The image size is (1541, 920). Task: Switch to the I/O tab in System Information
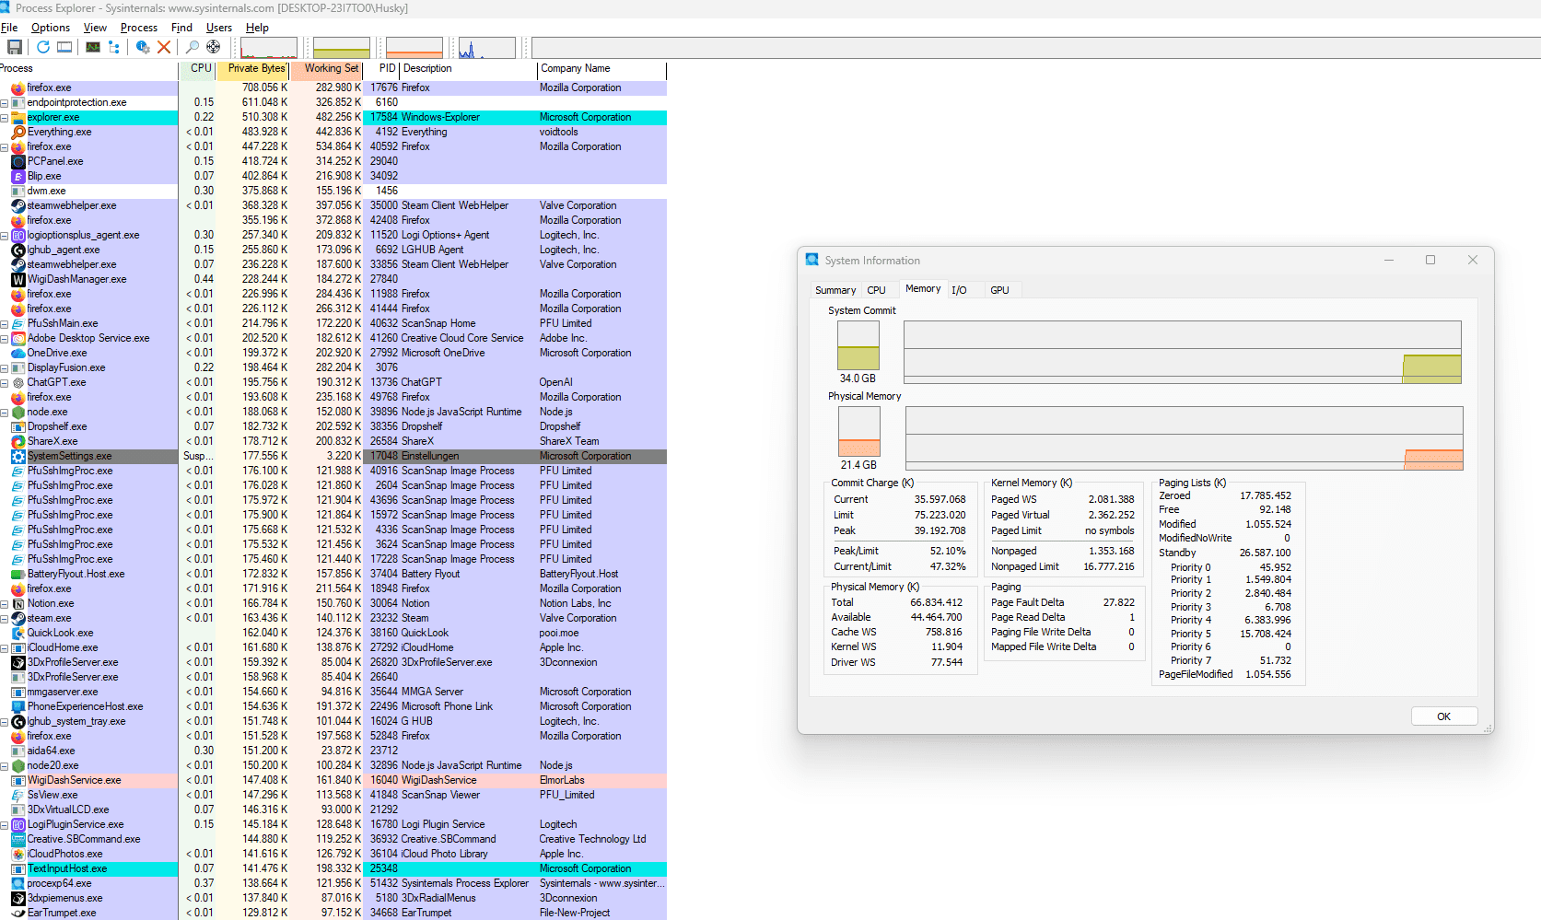[x=959, y=290]
